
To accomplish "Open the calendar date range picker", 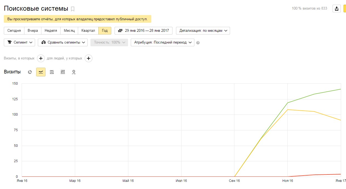I will 143,31.
